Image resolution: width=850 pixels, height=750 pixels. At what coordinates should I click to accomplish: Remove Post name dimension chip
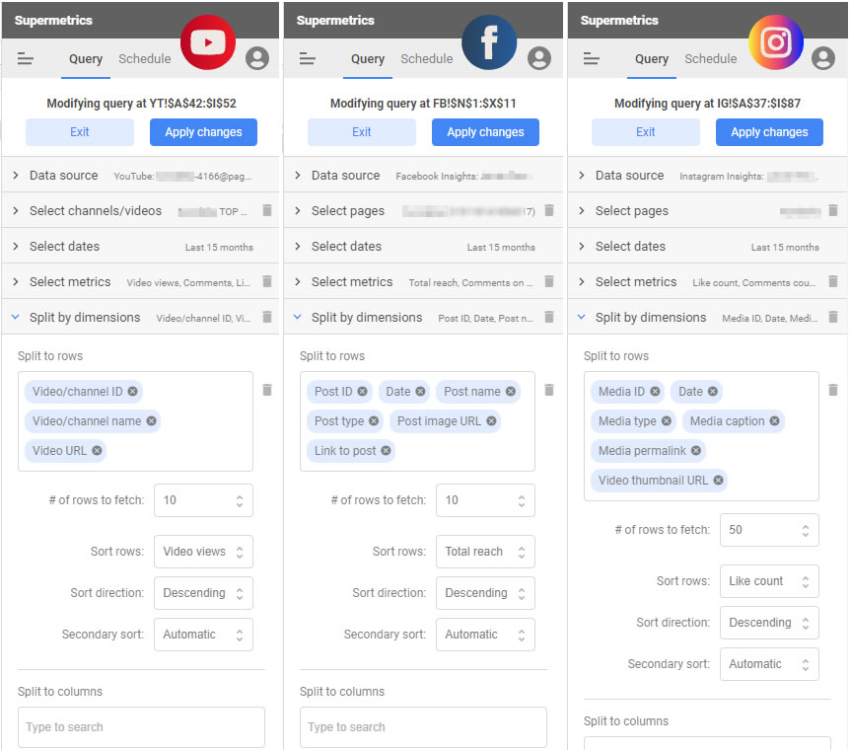[x=511, y=391]
